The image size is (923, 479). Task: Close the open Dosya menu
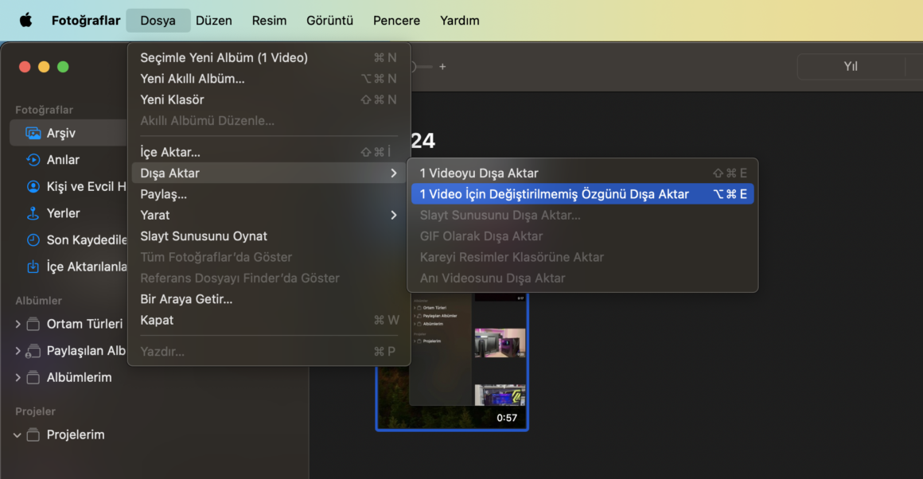pyautogui.click(x=158, y=21)
